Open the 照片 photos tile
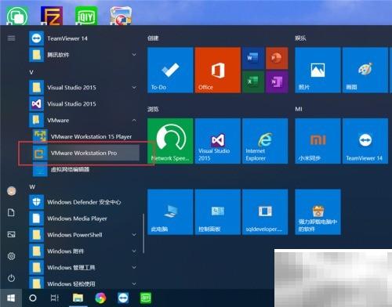Screen dimensions: 392x307 318,70
